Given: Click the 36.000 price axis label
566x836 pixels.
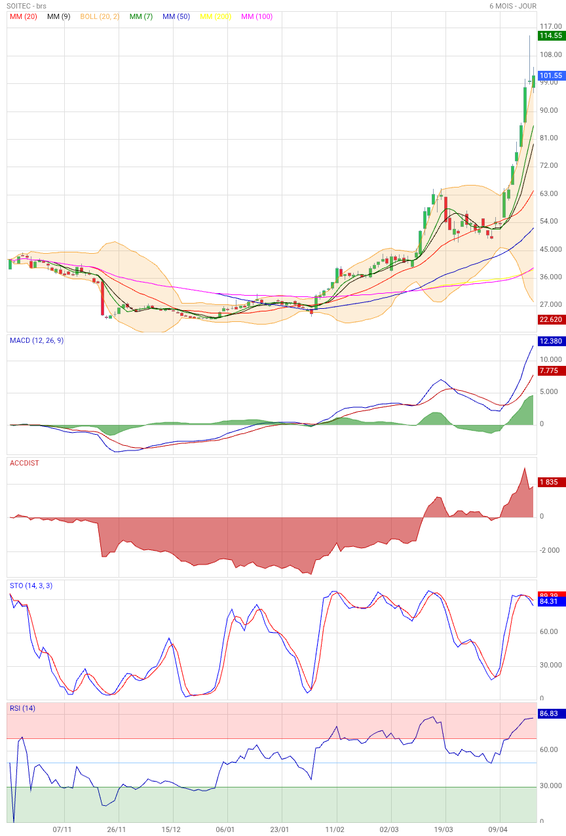Looking at the screenshot, I should 551,277.
